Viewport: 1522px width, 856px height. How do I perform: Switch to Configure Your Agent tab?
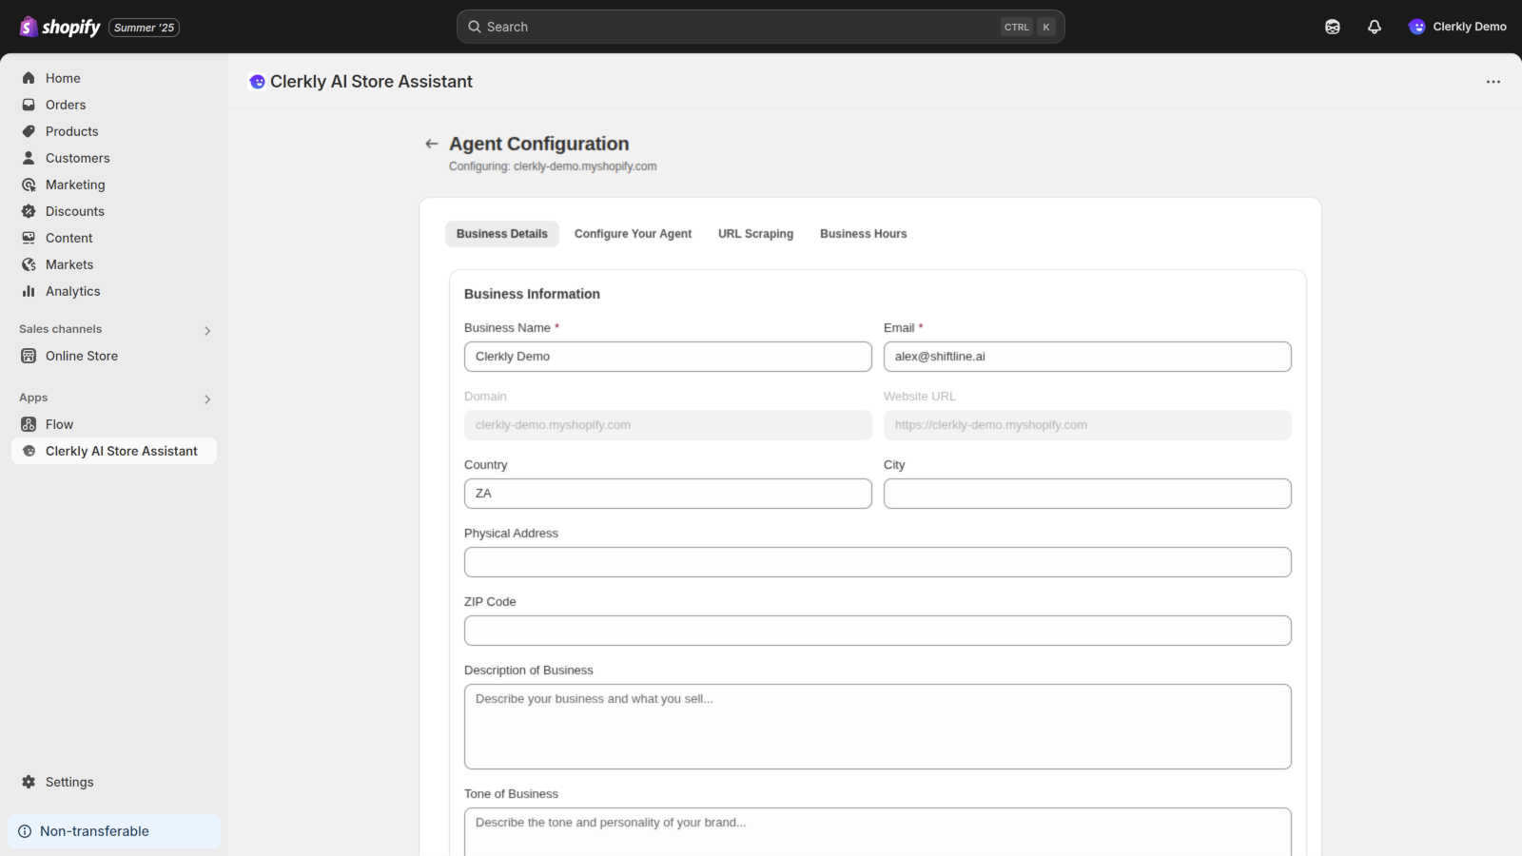[x=633, y=234]
